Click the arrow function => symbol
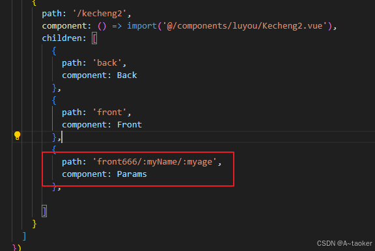Screen dimensions: 375x251 (117, 26)
